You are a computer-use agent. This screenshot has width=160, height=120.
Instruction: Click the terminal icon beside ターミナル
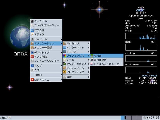pyautogui.click(x=32, y=21)
